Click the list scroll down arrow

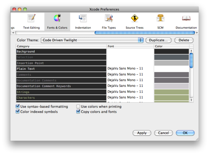(x=191, y=100)
